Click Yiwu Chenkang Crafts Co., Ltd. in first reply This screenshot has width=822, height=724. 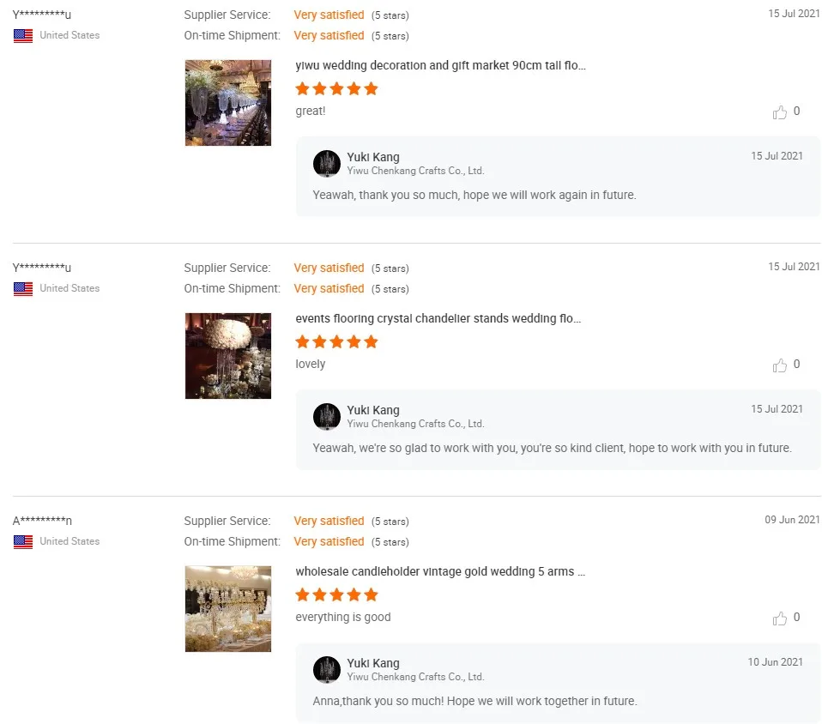[x=415, y=171]
